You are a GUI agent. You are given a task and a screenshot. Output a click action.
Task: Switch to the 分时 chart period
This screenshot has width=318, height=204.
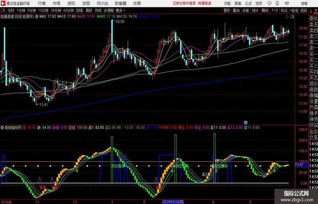[11, 10]
